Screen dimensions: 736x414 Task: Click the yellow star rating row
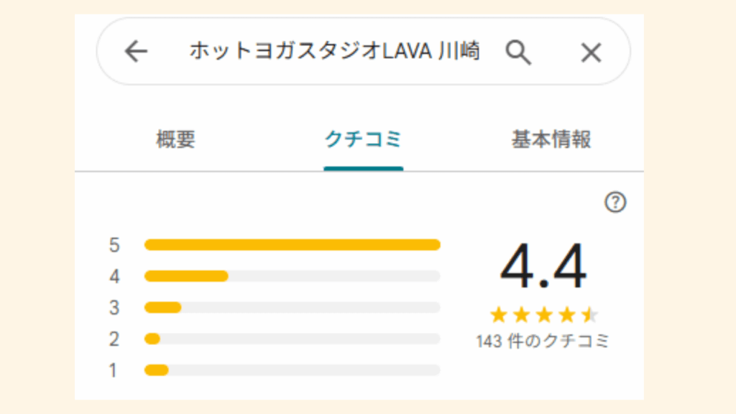[x=543, y=315]
